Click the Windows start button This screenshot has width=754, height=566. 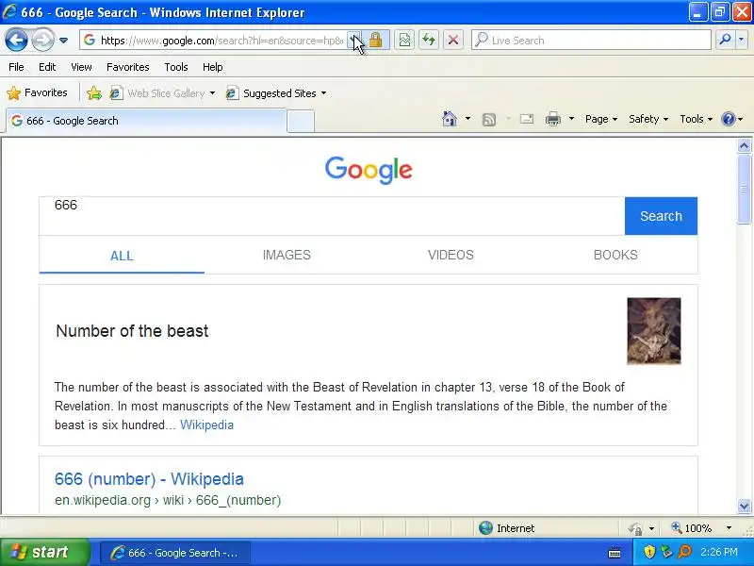tap(44, 552)
